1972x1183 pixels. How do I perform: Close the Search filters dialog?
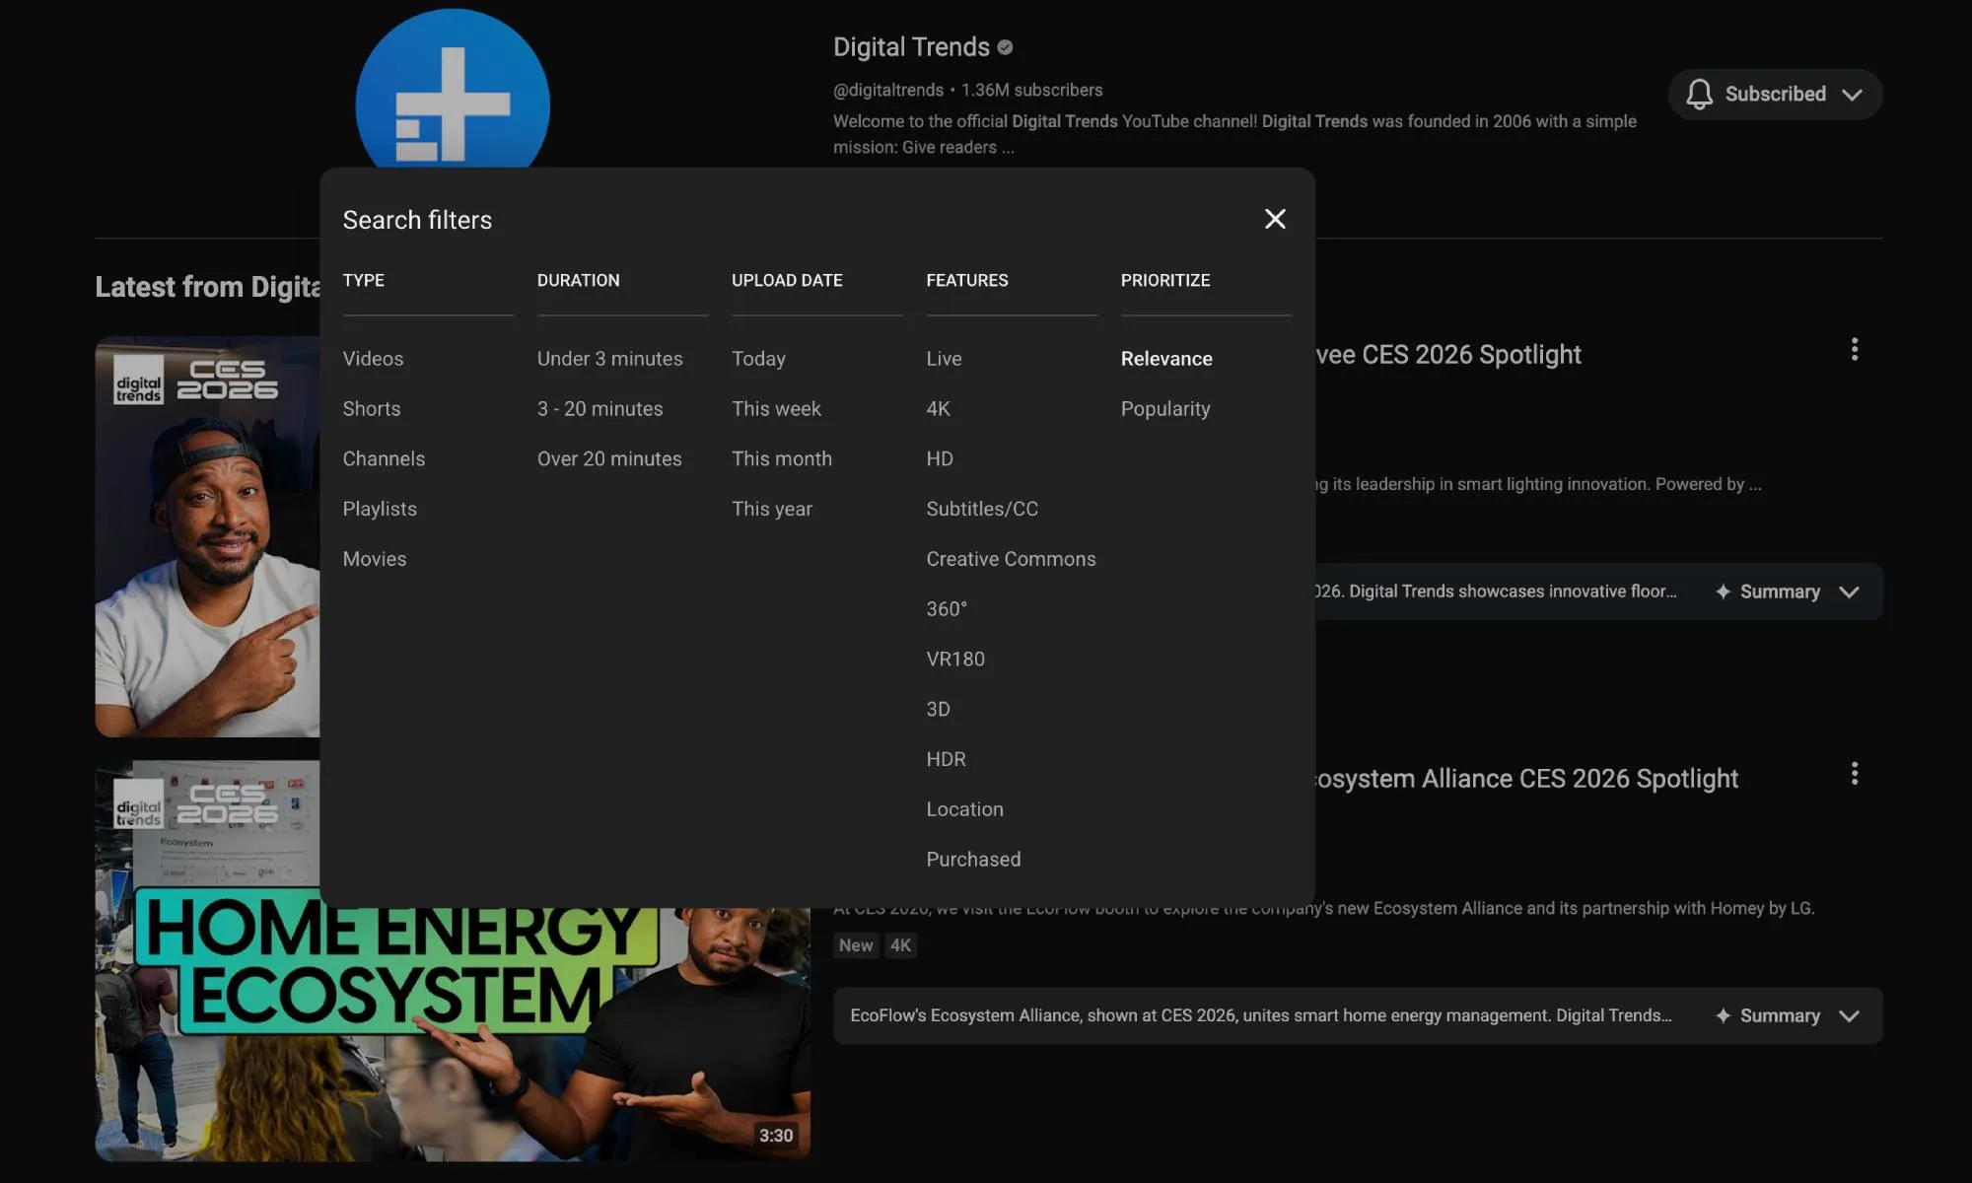coord(1275,219)
